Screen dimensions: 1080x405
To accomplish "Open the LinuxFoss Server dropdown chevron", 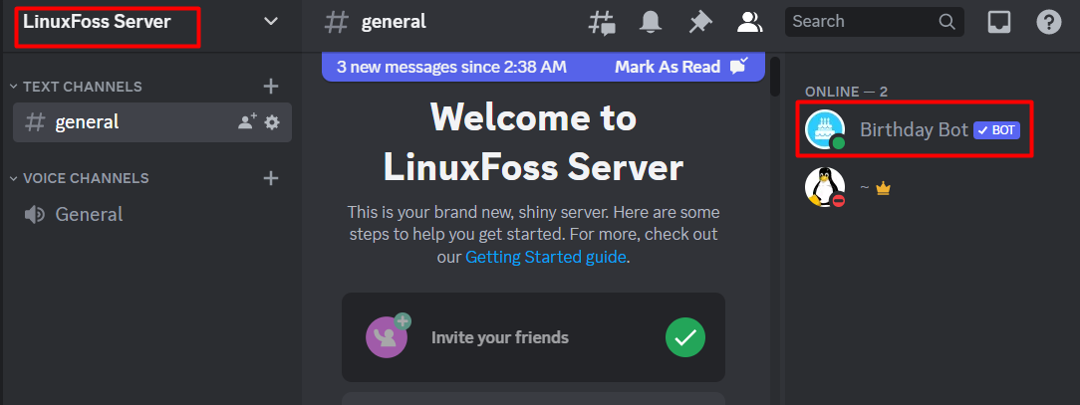I will coord(271,21).
